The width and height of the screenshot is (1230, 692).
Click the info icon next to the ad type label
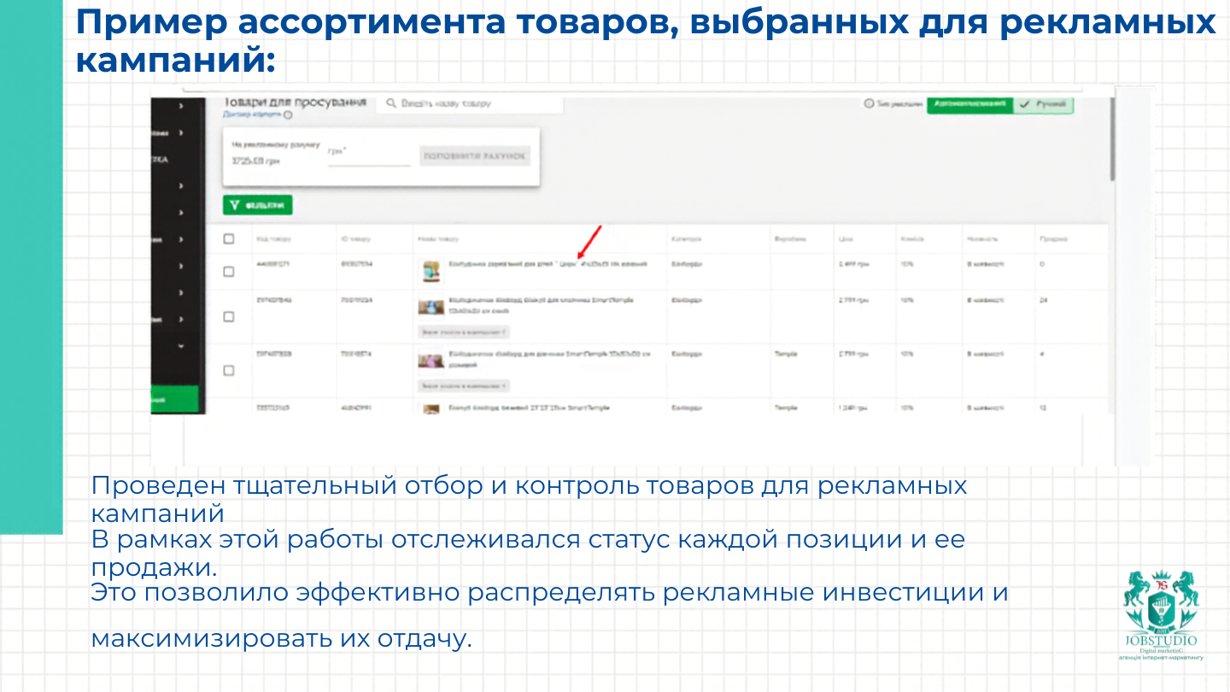click(869, 103)
